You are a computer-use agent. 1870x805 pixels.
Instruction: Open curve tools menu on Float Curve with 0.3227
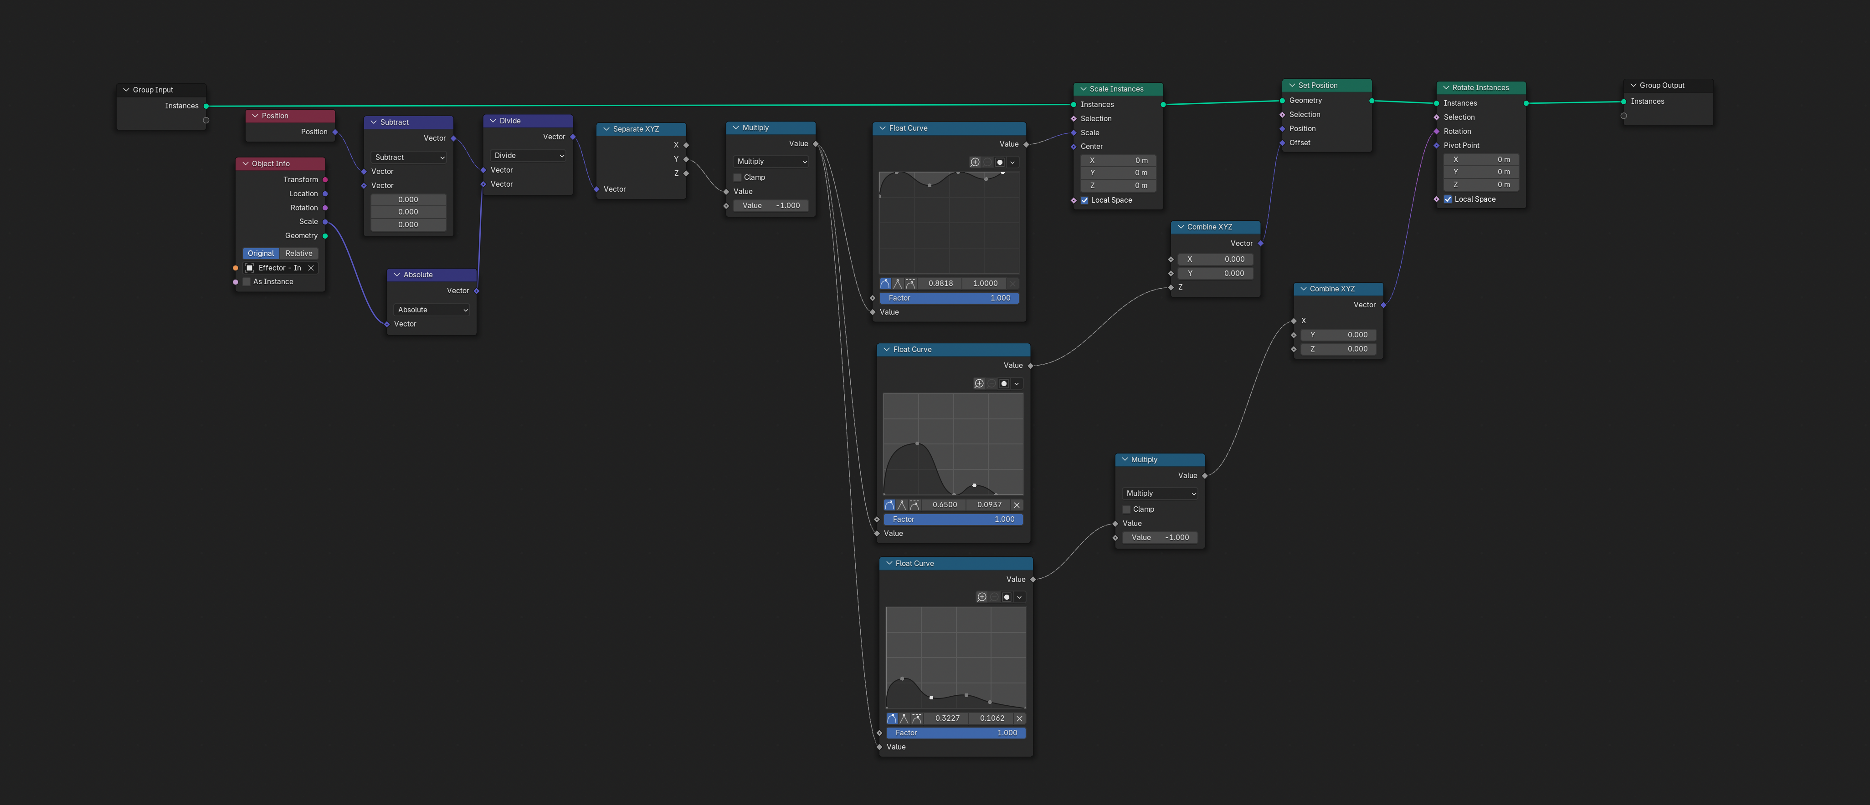1020,597
